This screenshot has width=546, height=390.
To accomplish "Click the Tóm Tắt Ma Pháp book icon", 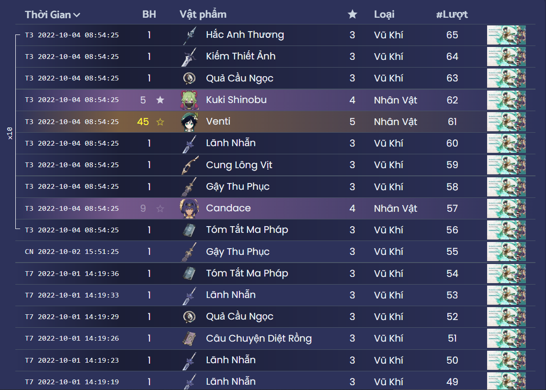I will tap(190, 229).
